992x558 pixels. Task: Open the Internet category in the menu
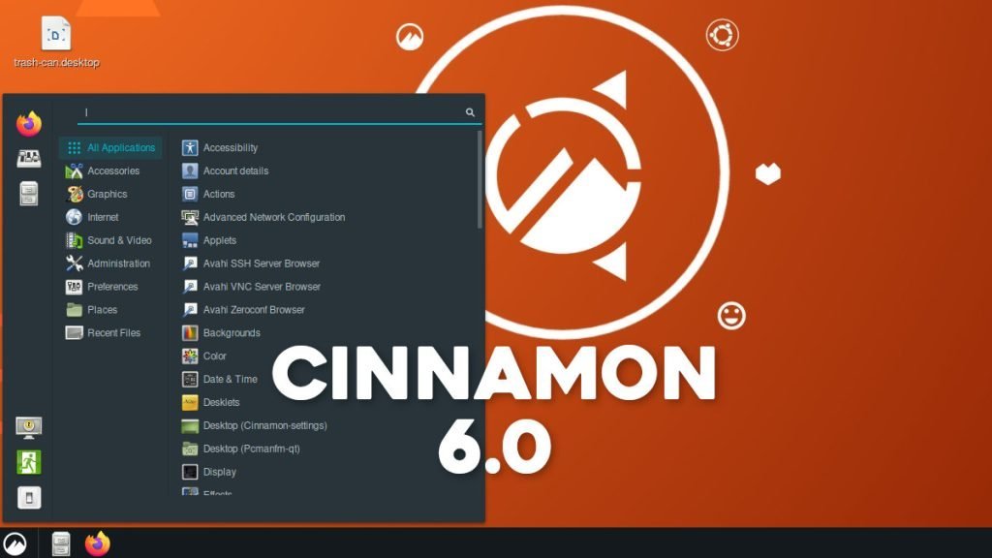point(102,216)
